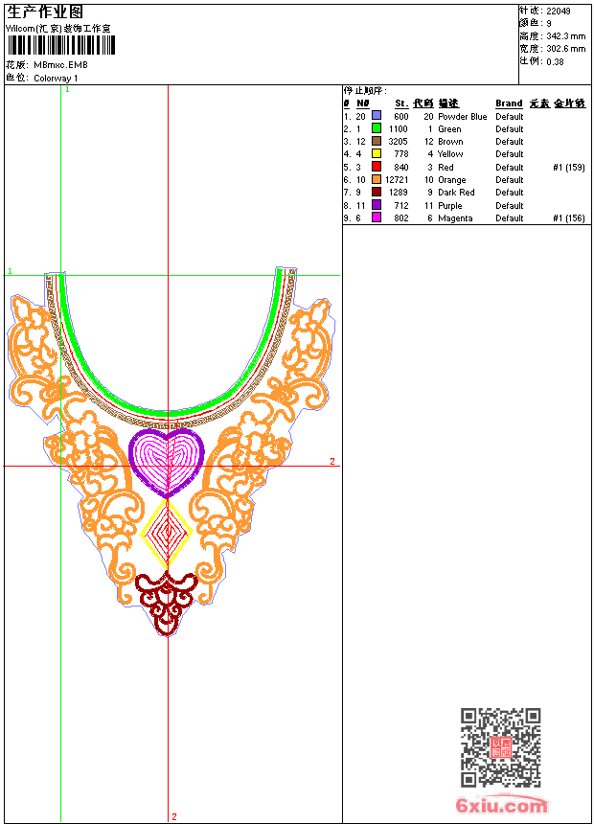Click the yellow diamond motif in the design

(x=167, y=534)
